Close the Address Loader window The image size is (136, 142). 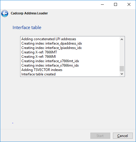129,4
